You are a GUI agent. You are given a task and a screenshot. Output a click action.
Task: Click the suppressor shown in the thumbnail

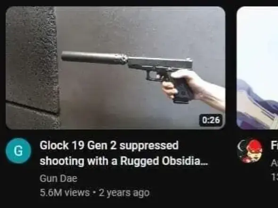(x=94, y=57)
